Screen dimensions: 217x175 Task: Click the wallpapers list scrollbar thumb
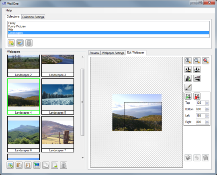[82, 103]
